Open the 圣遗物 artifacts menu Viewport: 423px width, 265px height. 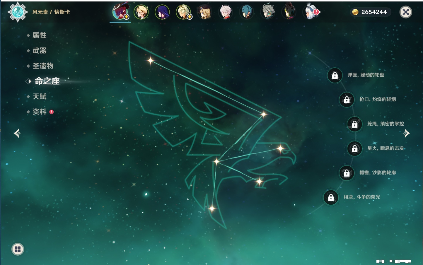[43, 66]
